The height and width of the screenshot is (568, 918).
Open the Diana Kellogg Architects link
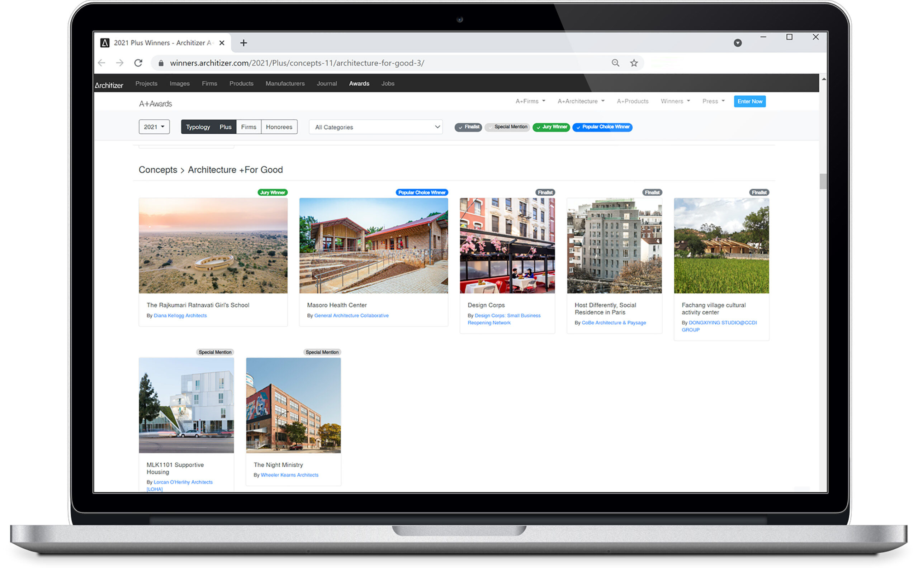pos(180,316)
